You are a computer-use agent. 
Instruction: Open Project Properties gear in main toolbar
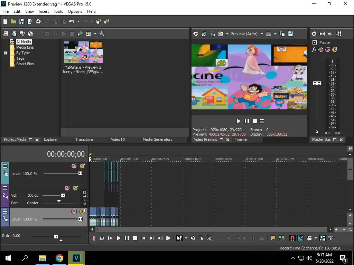pyautogui.click(x=38, y=21)
